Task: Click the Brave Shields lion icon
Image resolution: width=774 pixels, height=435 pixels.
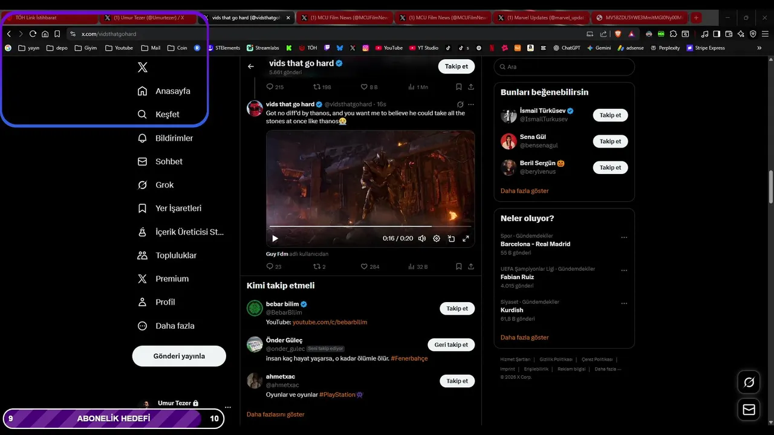Action: [618, 34]
